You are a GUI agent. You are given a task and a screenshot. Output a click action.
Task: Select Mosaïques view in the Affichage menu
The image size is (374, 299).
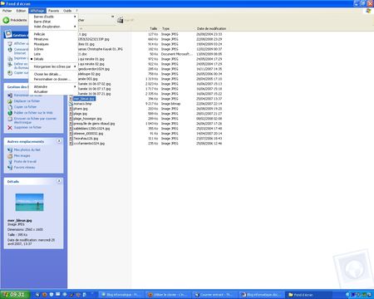pos(41,44)
